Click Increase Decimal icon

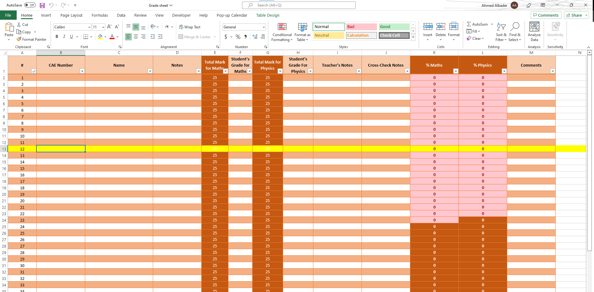pos(255,37)
